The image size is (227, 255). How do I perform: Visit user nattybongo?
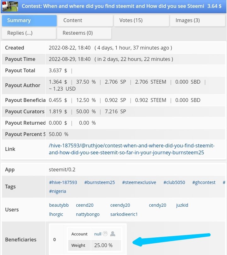(88, 214)
